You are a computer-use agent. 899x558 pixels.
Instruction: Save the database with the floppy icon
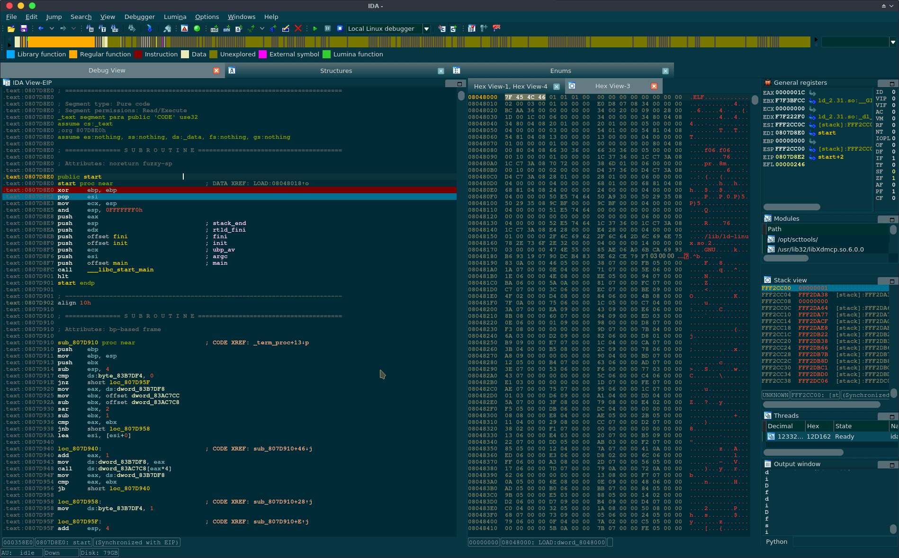click(24, 28)
